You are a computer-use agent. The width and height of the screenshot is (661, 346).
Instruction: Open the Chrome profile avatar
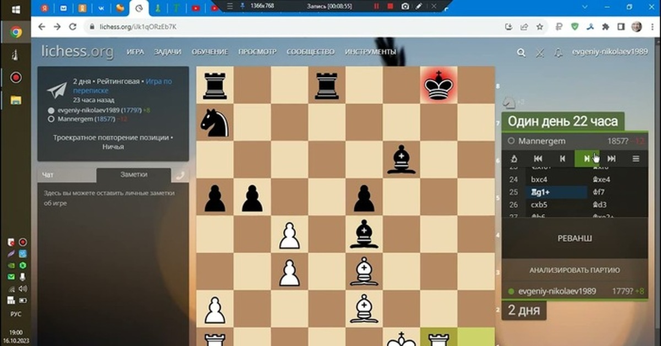[x=636, y=26]
